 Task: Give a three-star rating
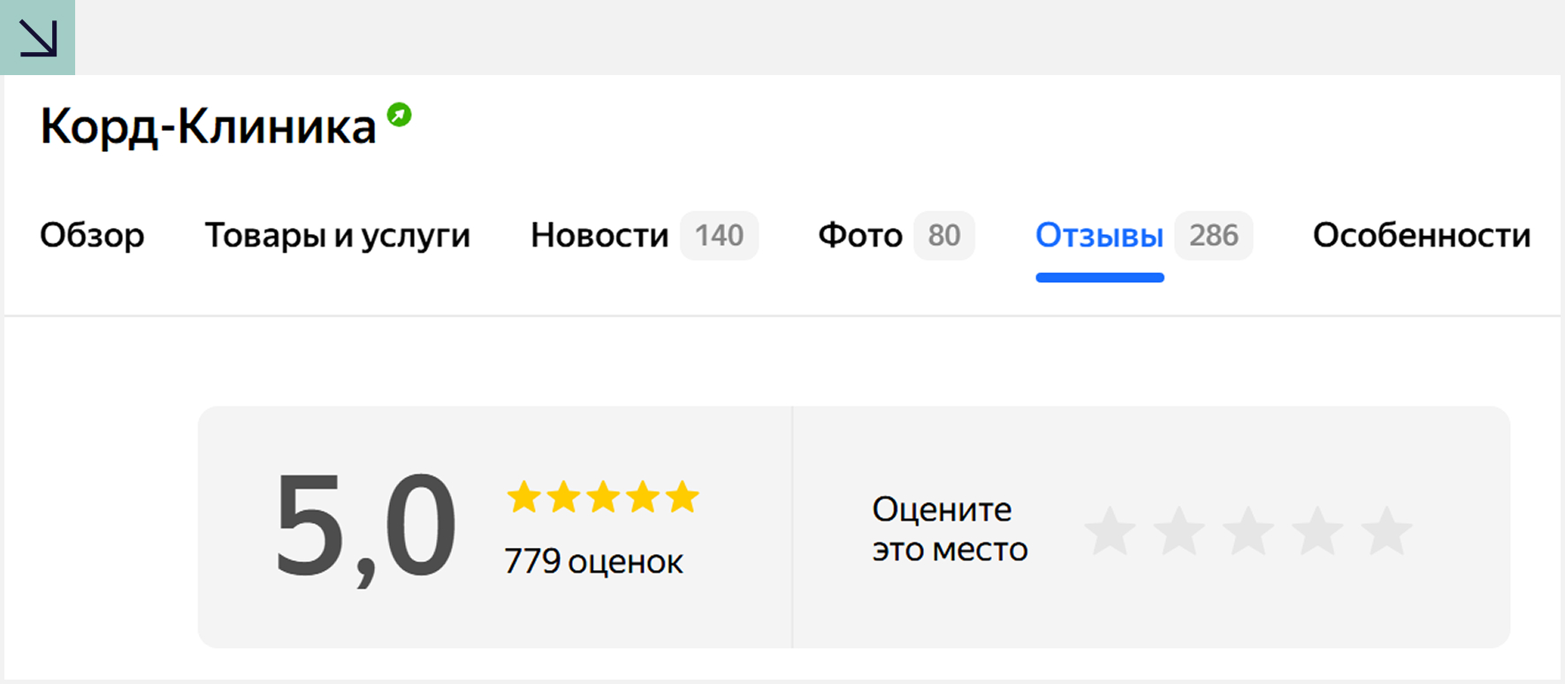coord(1248,532)
